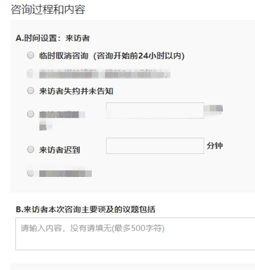This screenshot has width=255, height=270.
Task: Click the blurred label text of the last option
Action: point(66,174)
